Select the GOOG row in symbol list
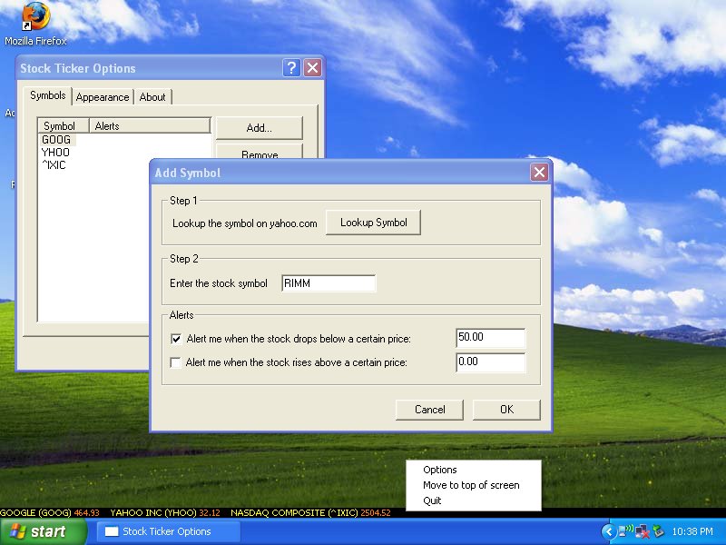Screen dimensions: 726x545 pos(56,140)
